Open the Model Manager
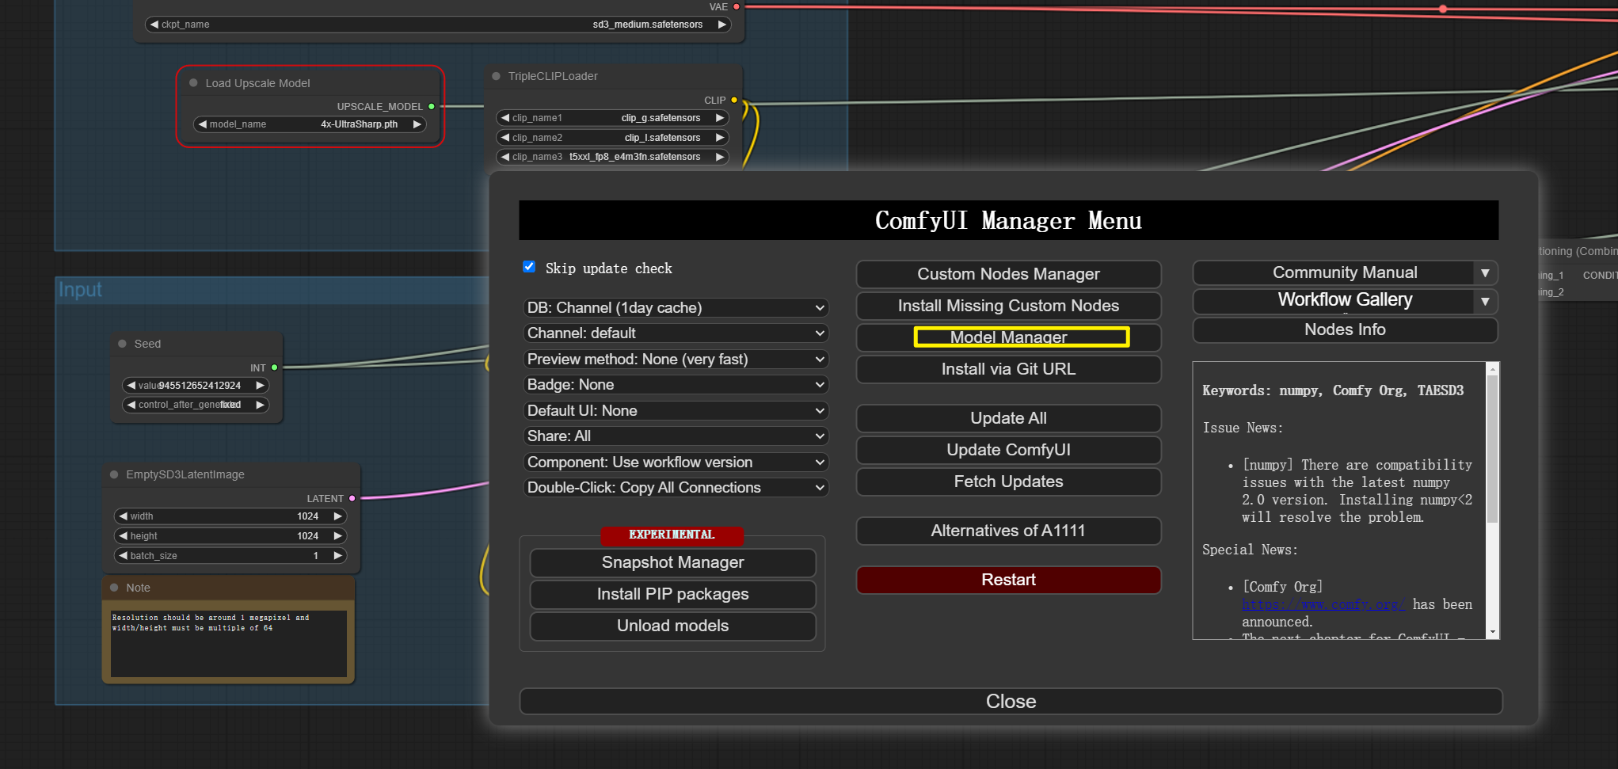 click(1008, 337)
